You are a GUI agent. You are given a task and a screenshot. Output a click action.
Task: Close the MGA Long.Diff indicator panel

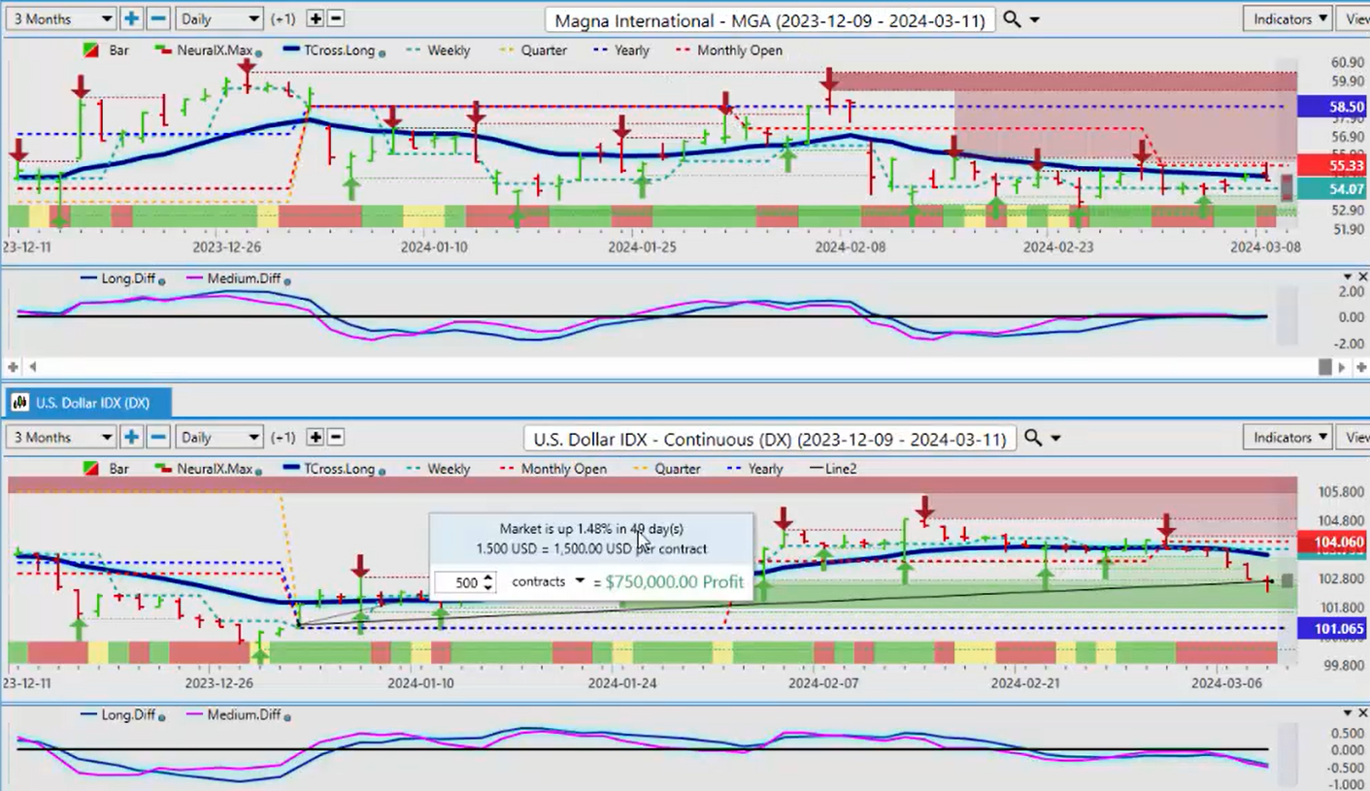1362,278
